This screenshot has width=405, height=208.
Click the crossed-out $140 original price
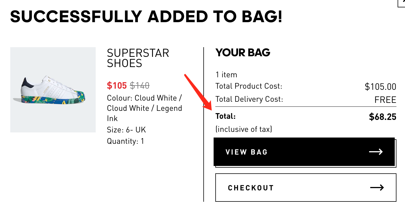click(140, 85)
